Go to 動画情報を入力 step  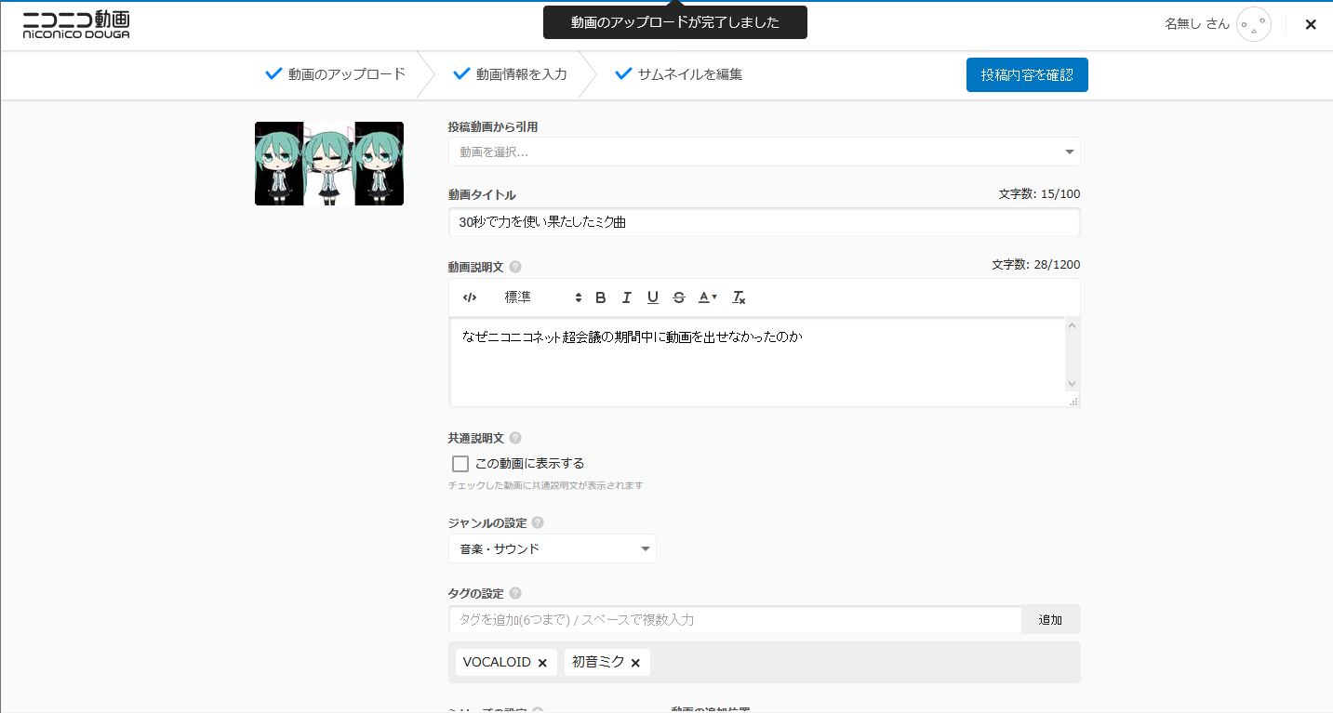pyautogui.click(x=510, y=74)
